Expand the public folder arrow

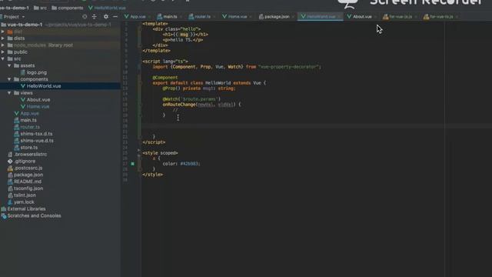click(3, 52)
